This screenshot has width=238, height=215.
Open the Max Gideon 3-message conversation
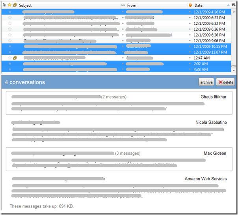(119, 159)
